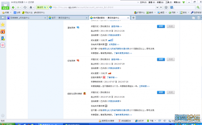Click the restore tabs icon at tab bar right
202x125 pixels.
(x=193, y=18)
